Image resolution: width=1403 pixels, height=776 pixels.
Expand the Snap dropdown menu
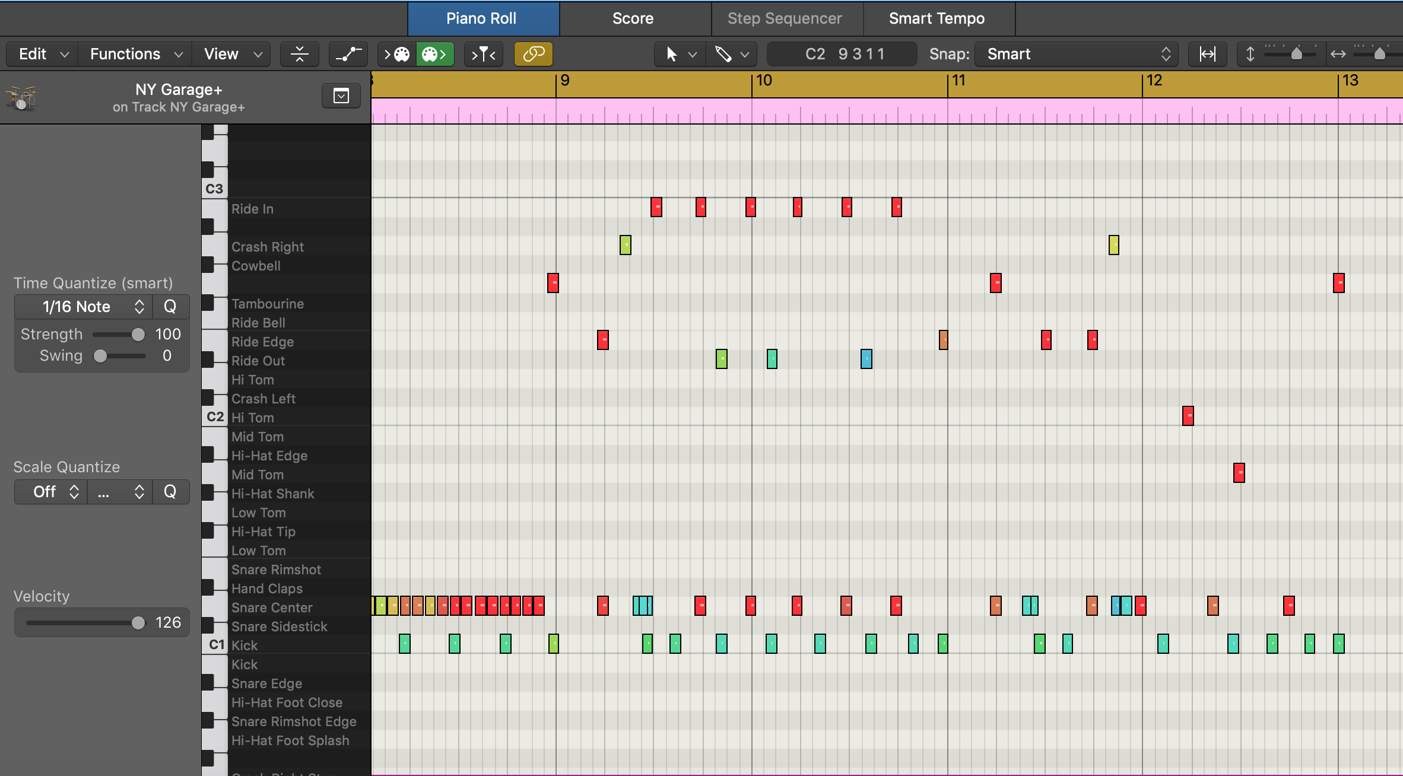click(1079, 53)
